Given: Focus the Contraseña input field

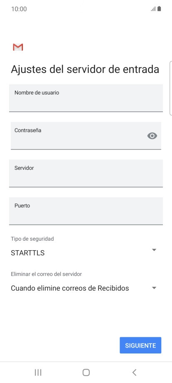Looking at the screenshot, I should pos(86,136).
